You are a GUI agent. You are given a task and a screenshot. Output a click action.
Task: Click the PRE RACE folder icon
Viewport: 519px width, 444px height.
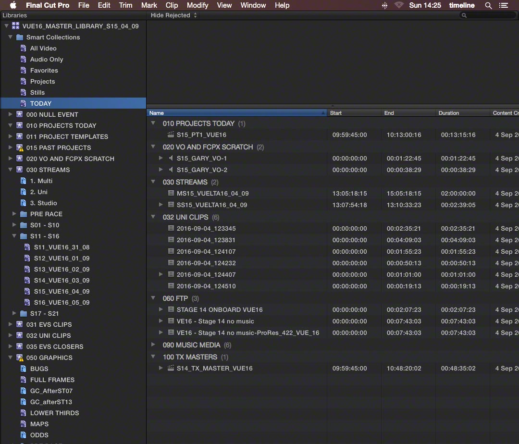[24, 214]
